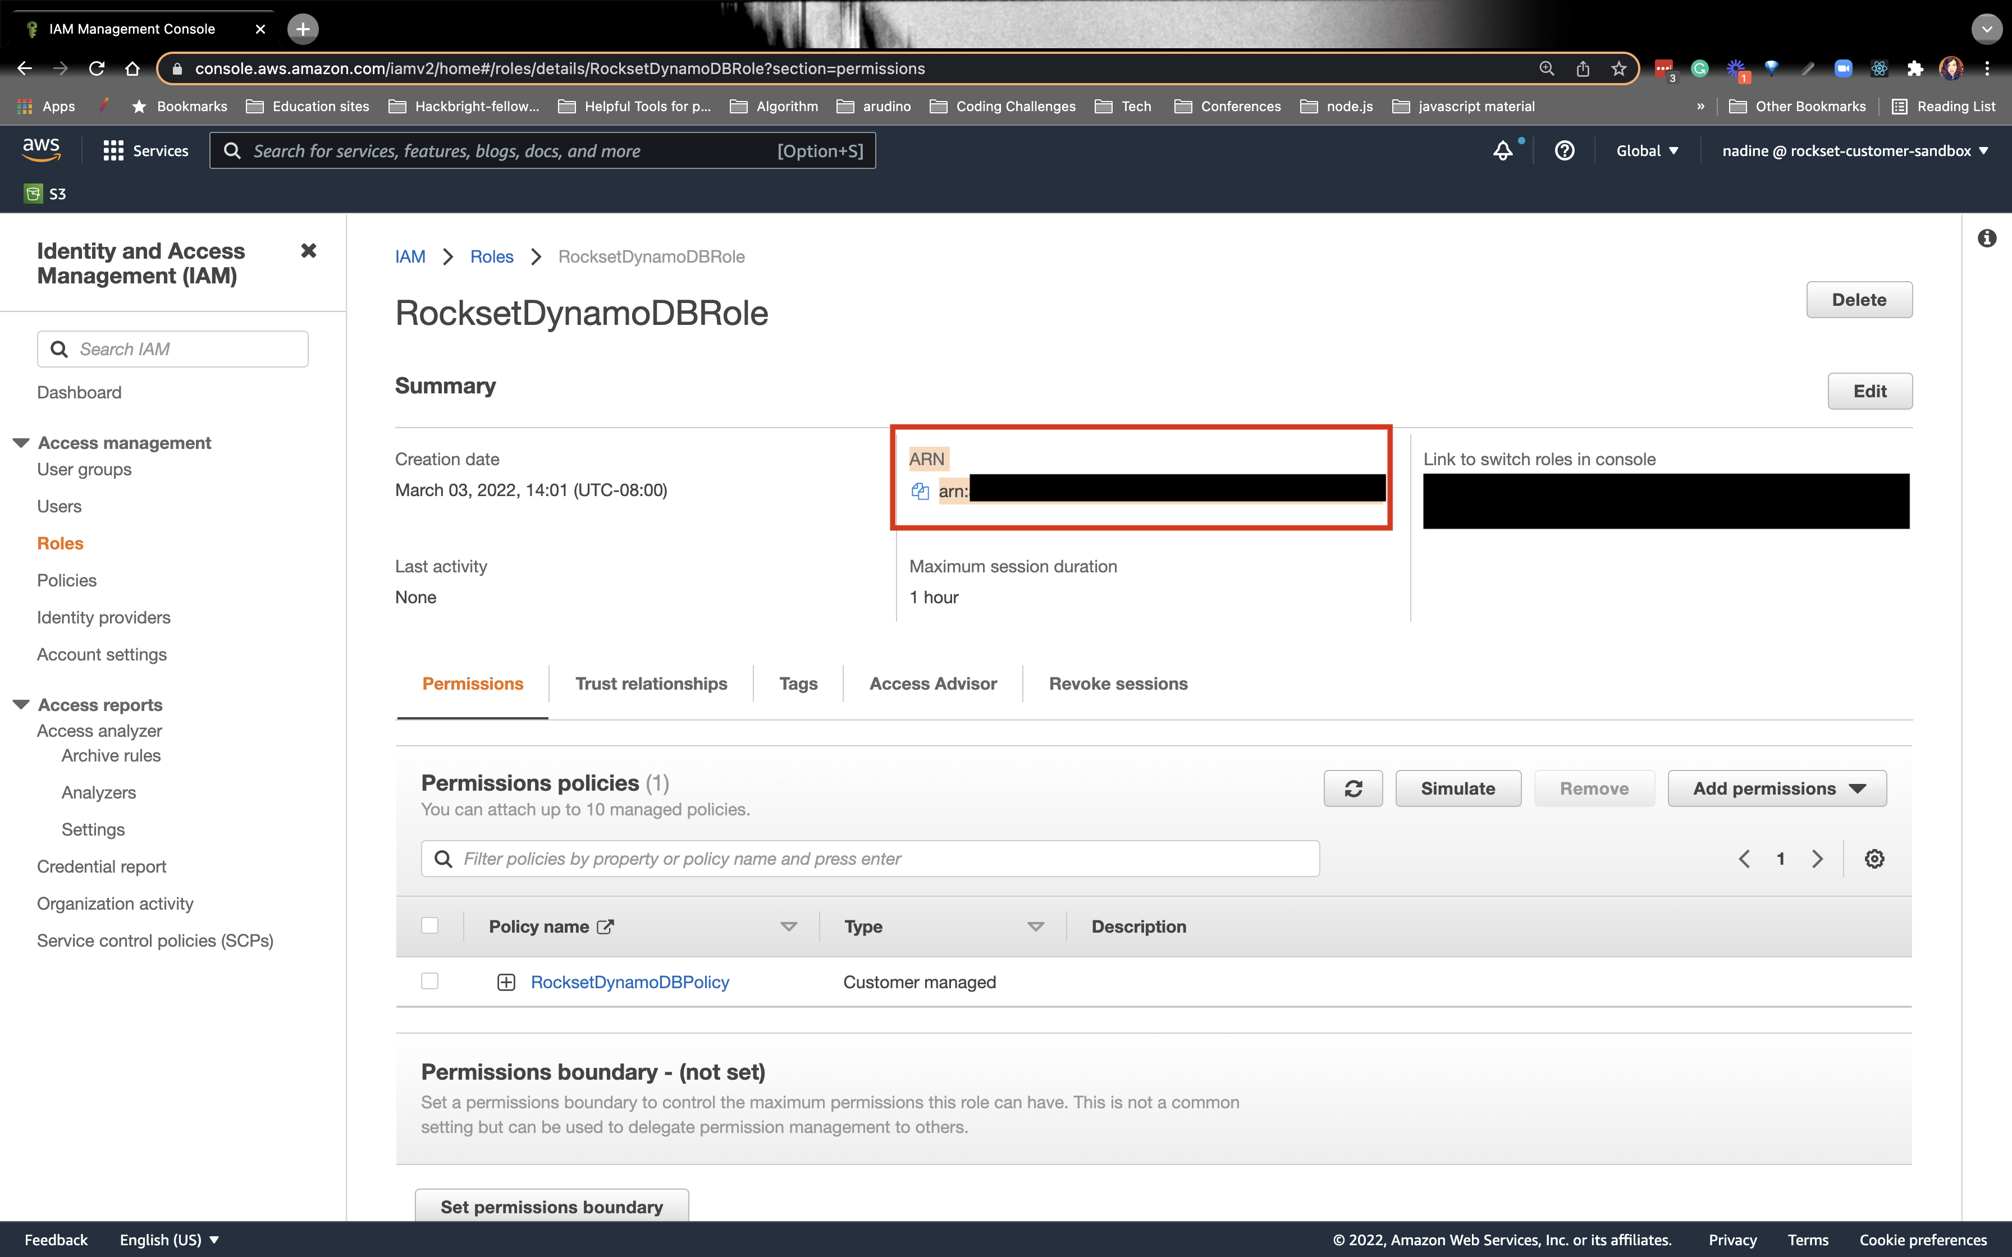
Task: Focus the Search IAM field
Action: [172, 349]
